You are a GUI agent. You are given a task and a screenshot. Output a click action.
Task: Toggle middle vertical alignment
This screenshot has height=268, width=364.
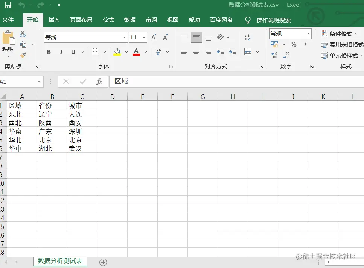click(196, 37)
